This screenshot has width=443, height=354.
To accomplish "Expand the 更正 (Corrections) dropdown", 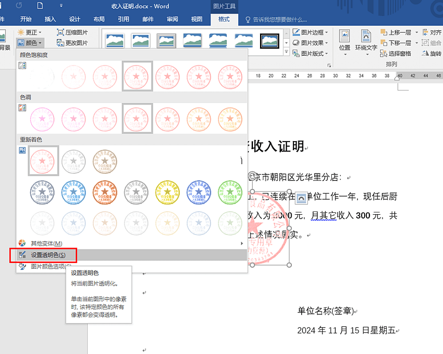I will [30, 32].
